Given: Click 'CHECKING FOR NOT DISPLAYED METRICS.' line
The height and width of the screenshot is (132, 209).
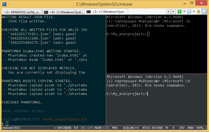Looking at the screenshot, I should (39, 68).
